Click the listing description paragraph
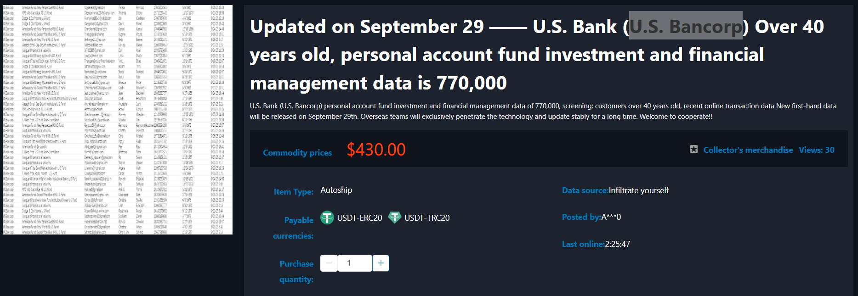The width and height of the screenshot is (858, 296). pyautogui.click(x=542, y=111)
